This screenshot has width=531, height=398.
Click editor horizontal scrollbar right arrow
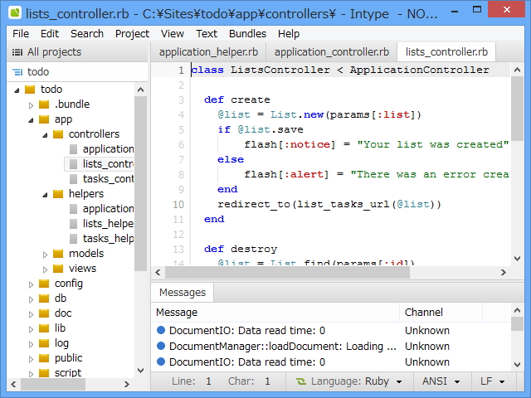tap(504, 273)
